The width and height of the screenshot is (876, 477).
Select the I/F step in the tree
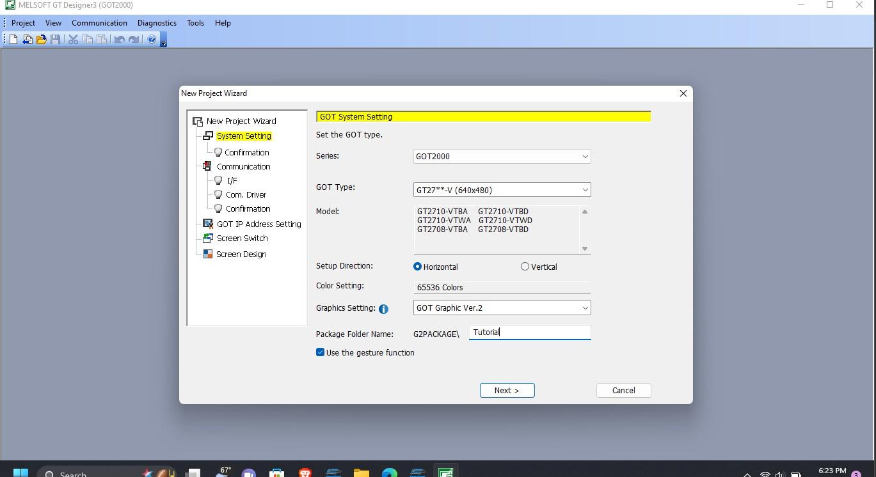[232, 180]
